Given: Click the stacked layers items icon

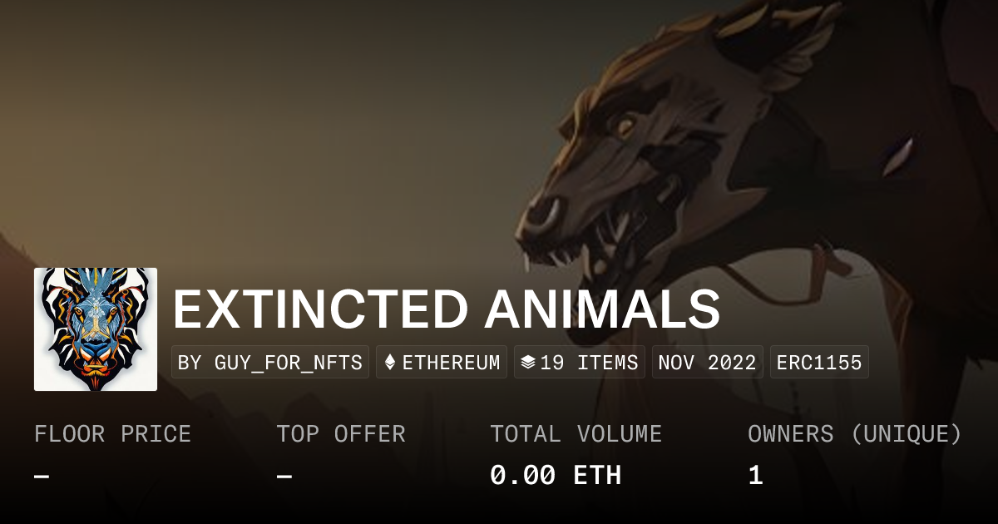Looking at the screenshot, I should (x=527, y=363).
